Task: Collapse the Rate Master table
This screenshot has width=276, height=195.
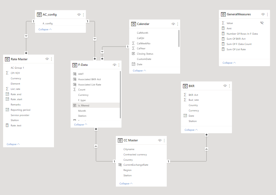Action: tap(13, 144)
